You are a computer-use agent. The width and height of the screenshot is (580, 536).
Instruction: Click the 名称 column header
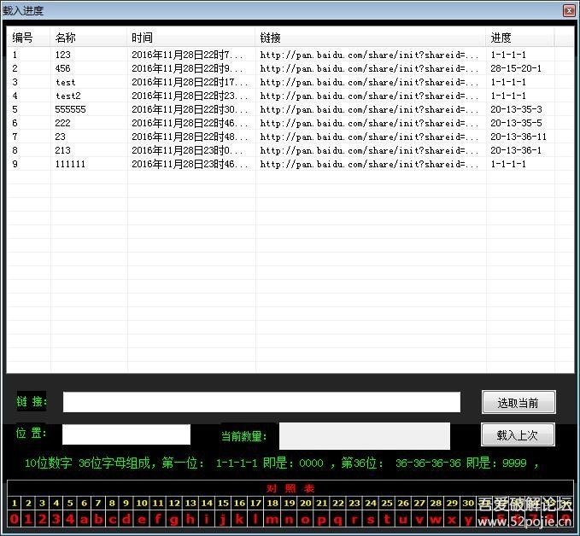tap(89, 38)
